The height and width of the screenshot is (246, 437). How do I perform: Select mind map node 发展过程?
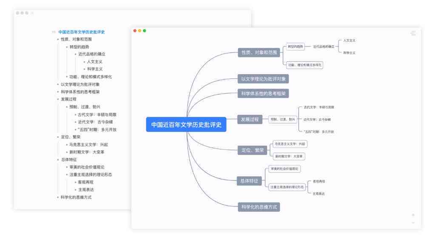pyautogui.click(x=250, y=119)
